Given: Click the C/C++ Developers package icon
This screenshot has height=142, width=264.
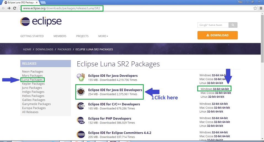Looking at the screenshot, I should click(81, 106).
